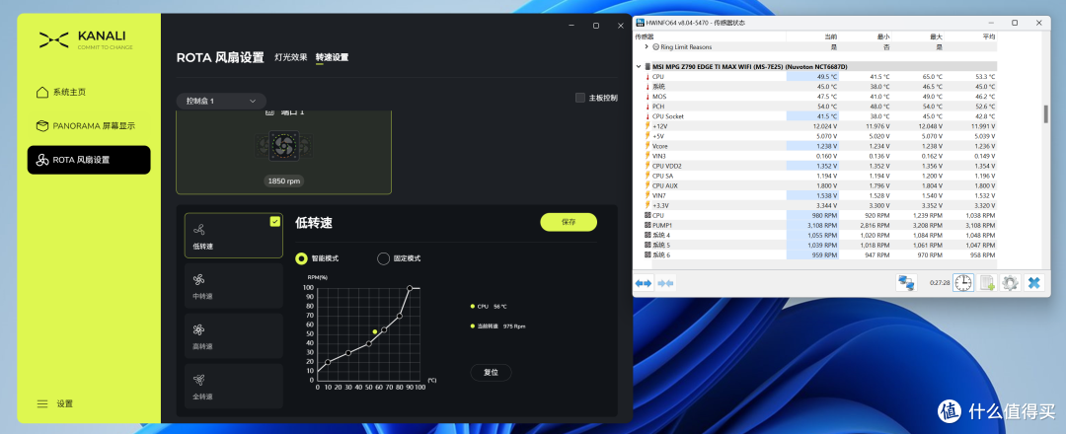The height and width of the screenshot is (434, 1066).
Task: Click the curve control point at 90°C, 100%
Action: pos(410,288)
